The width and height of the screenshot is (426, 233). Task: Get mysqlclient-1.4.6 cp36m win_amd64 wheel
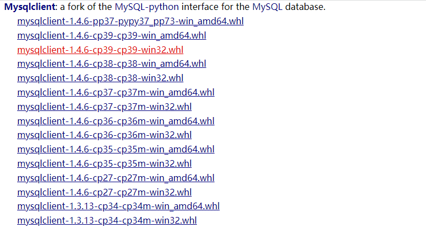(116, 121)
